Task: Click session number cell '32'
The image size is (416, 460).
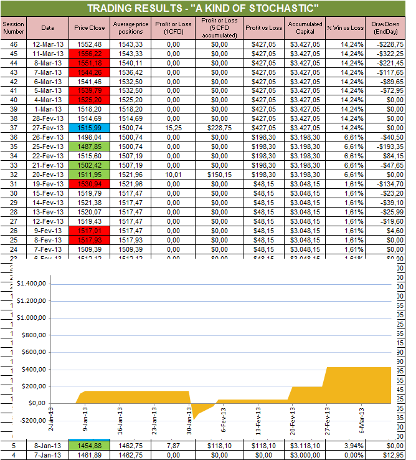Action: [14, 175]
